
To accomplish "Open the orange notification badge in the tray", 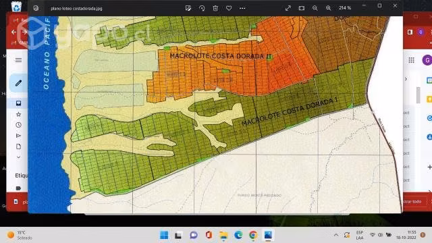I will pyautogui.click(x=423, y=235).
